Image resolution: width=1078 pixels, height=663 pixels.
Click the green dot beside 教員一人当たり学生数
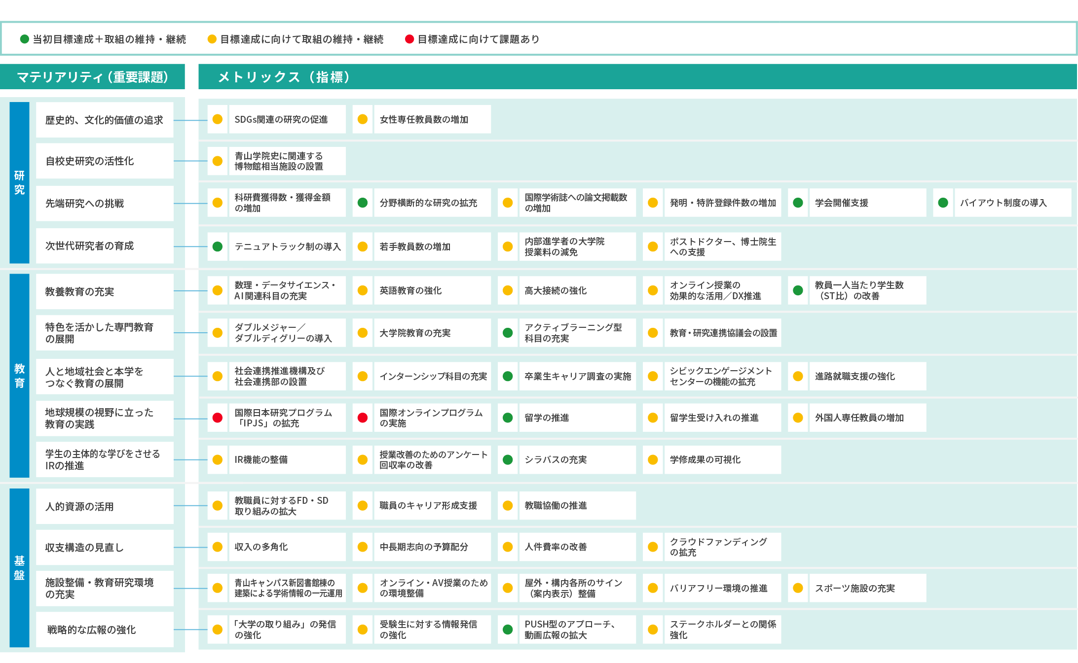[798, 290]
